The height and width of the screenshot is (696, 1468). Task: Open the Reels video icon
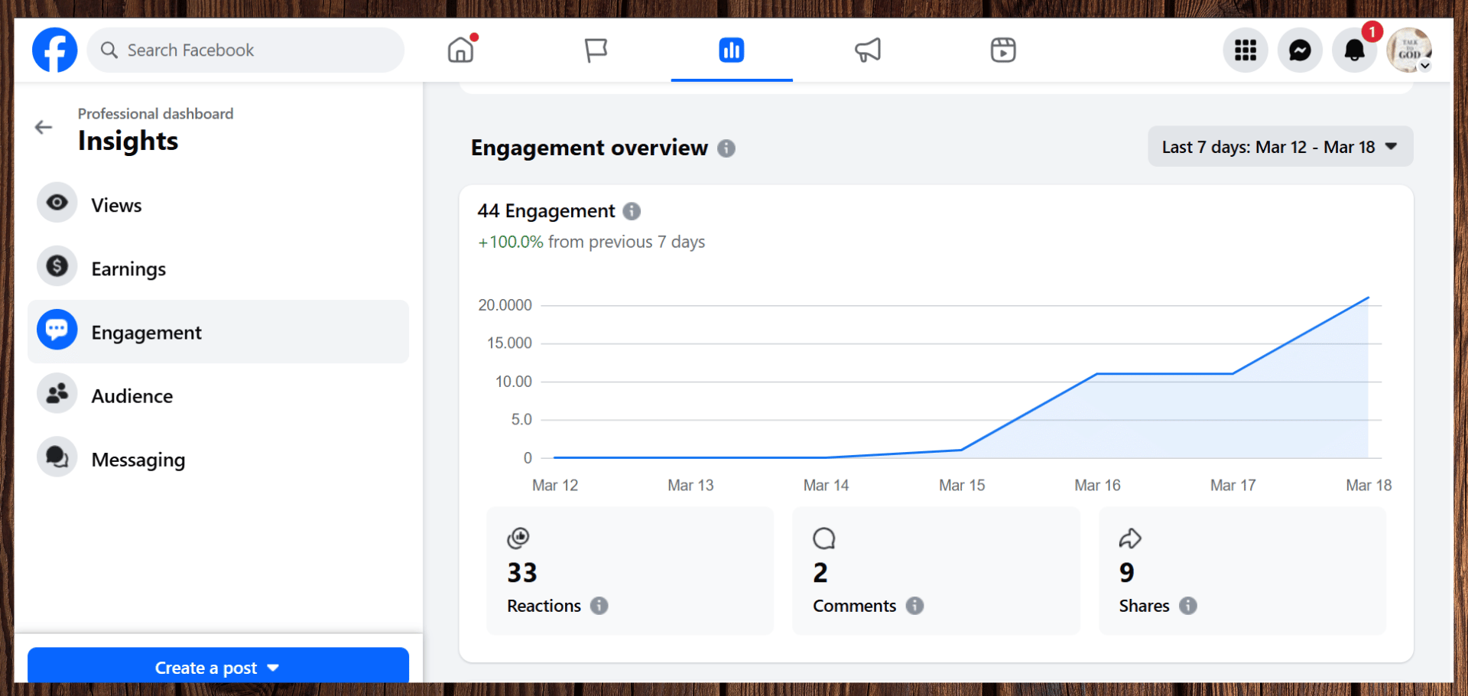click(1003, 50)
